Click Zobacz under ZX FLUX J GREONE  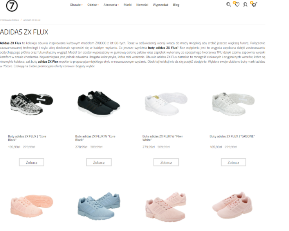[233, 162]
